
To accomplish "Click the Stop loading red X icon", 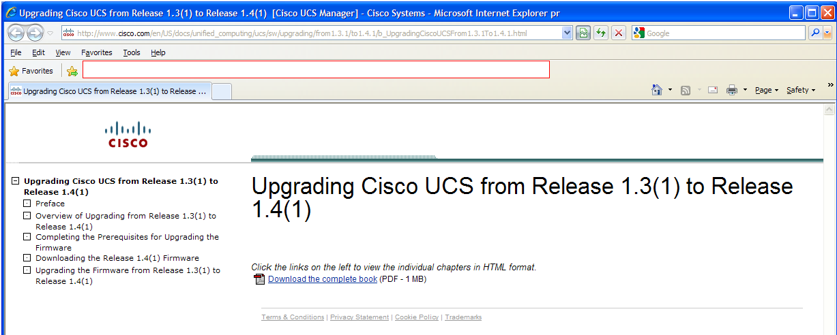I will [618, 33].
